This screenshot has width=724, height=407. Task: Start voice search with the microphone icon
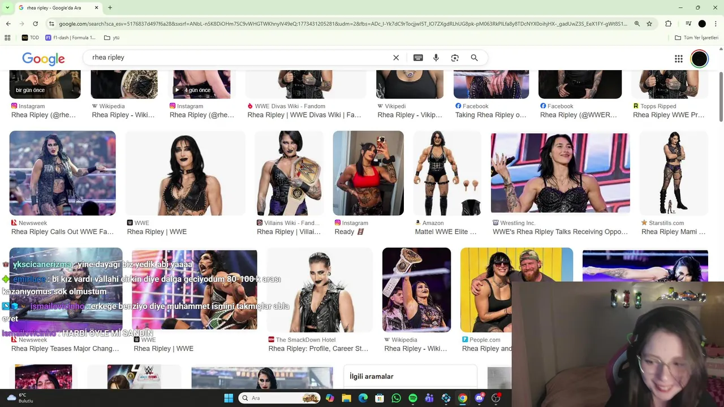click(x=436, y=58)
